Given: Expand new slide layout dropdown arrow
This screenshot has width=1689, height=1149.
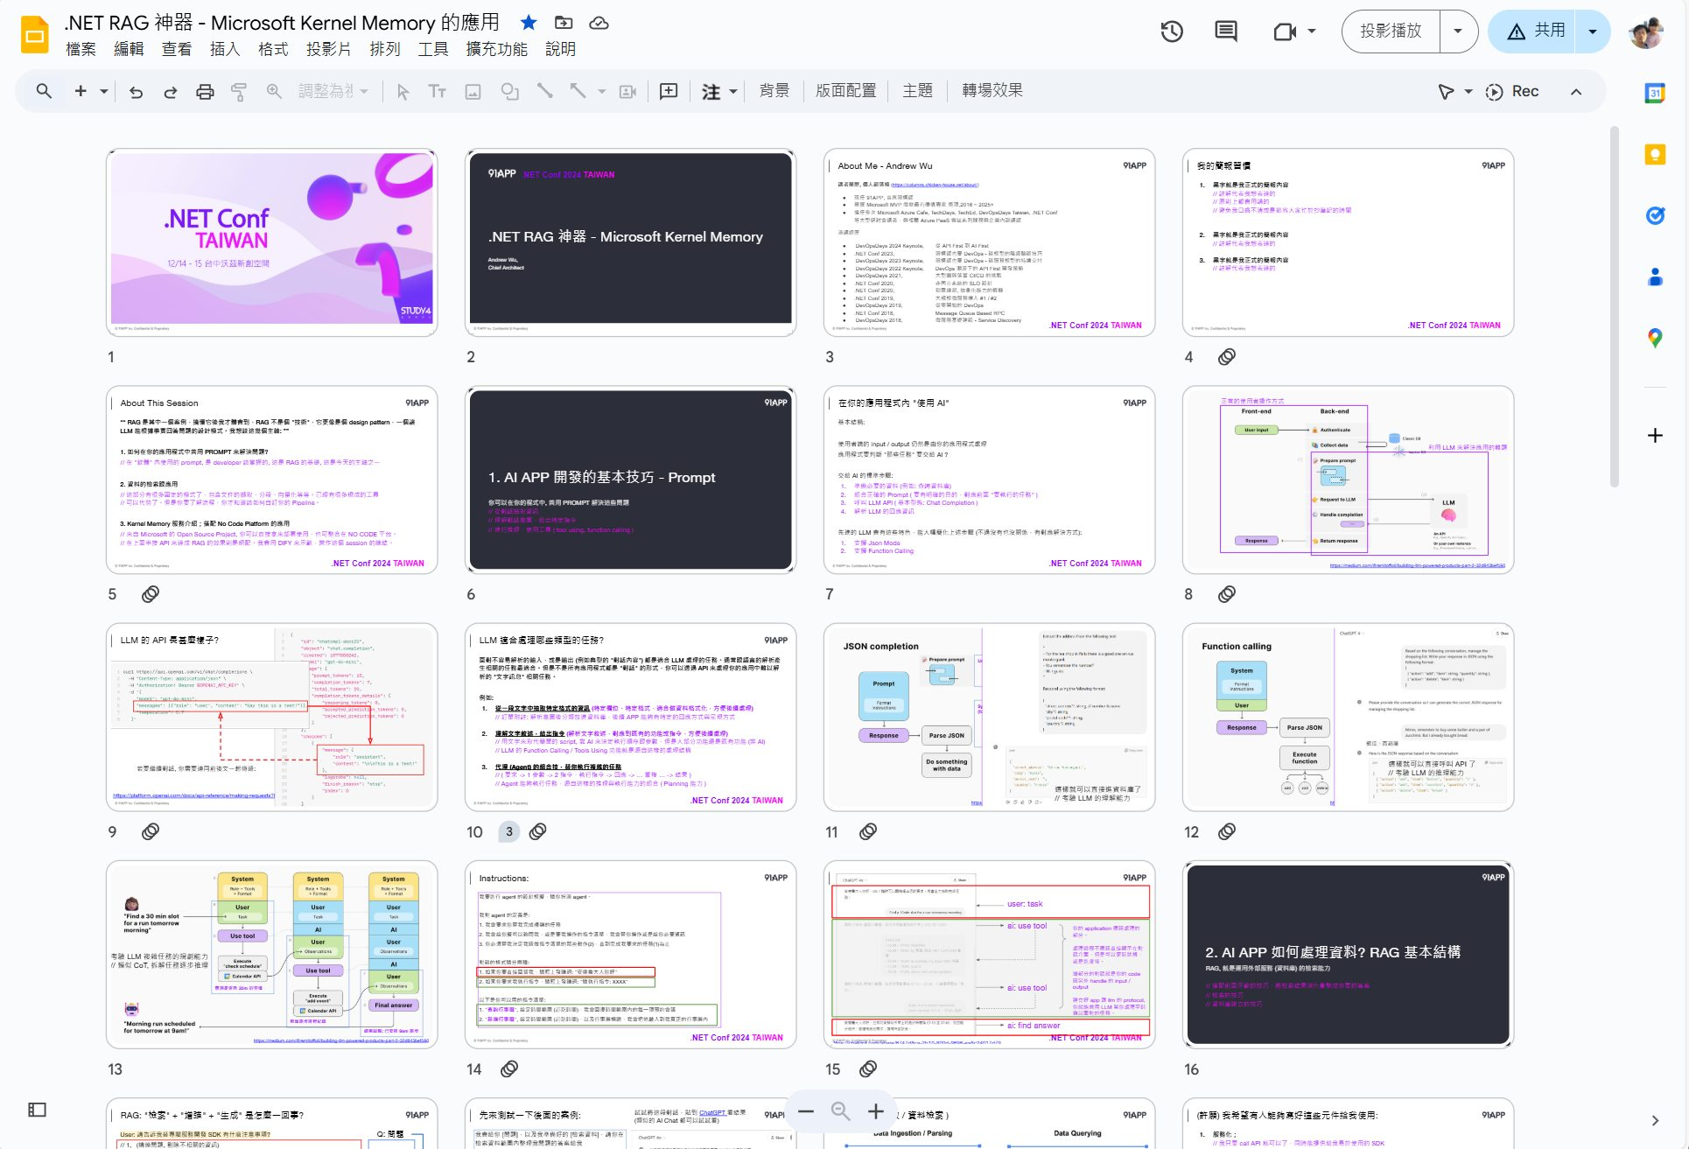Looking at the screenshot, I should tap(104, 91).
